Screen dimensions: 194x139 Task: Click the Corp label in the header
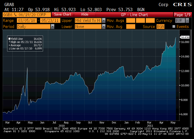pyautogui.click(x=163, y=5)
